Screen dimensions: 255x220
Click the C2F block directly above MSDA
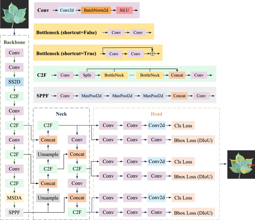coord(14,184)
